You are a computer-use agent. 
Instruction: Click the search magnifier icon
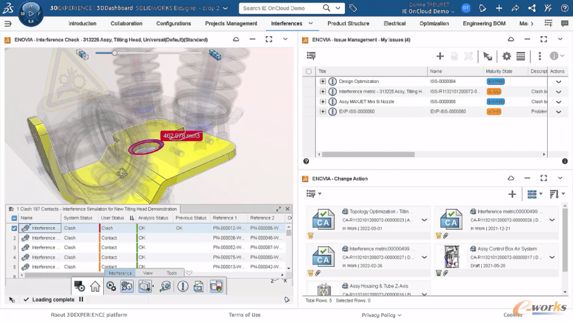point(326,8)
